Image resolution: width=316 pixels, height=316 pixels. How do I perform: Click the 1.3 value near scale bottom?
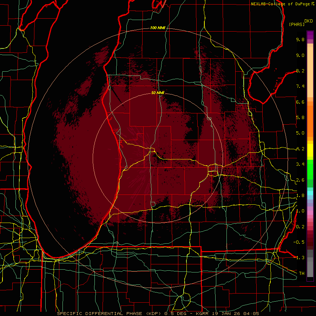300,258
